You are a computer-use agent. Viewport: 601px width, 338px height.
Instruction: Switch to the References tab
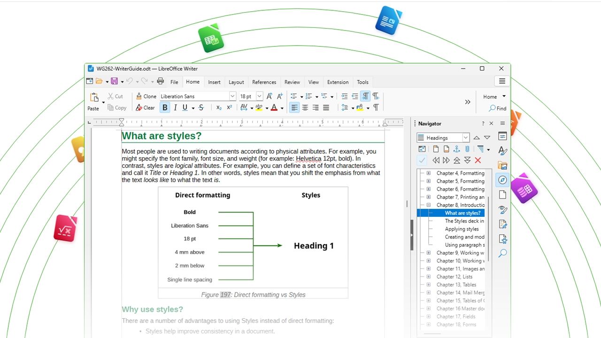pyautogui.click(x=264, y=82)
